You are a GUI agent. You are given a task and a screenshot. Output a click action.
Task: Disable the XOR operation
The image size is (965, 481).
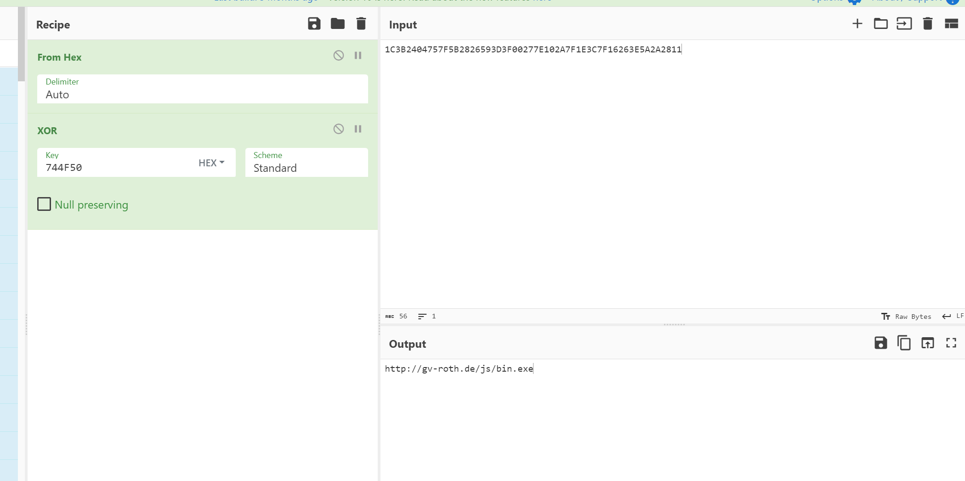339,129
